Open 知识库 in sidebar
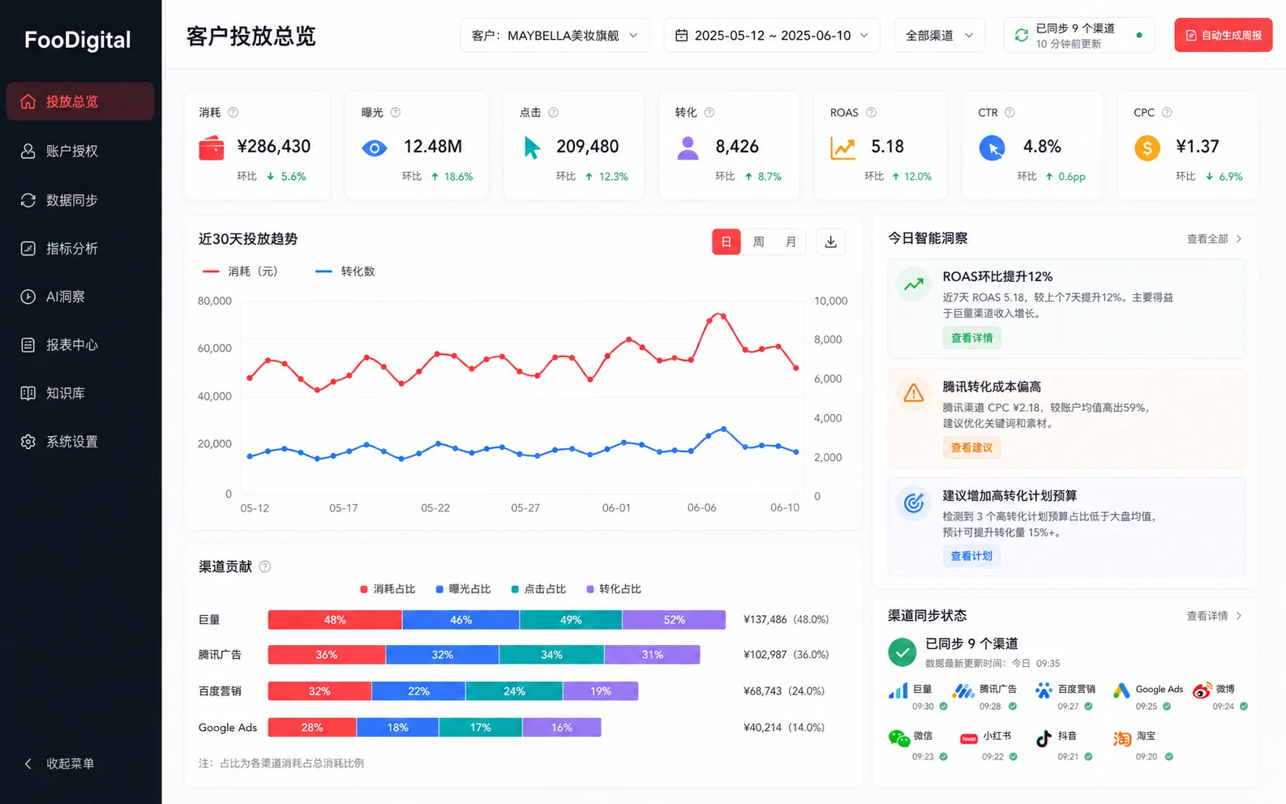The width and height of the screenshot is (1286, 804). tap(80, 393)
